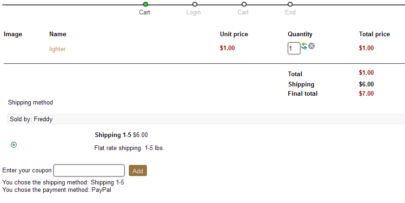Focus the quantity input field
Screen dimensions: 405x203
[x=293, y=48]
